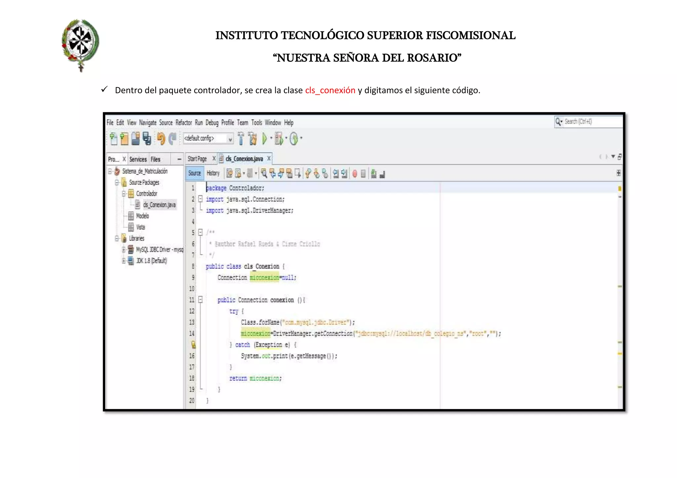Click the Uncomment lines editor icon

(x=382, y=174)
